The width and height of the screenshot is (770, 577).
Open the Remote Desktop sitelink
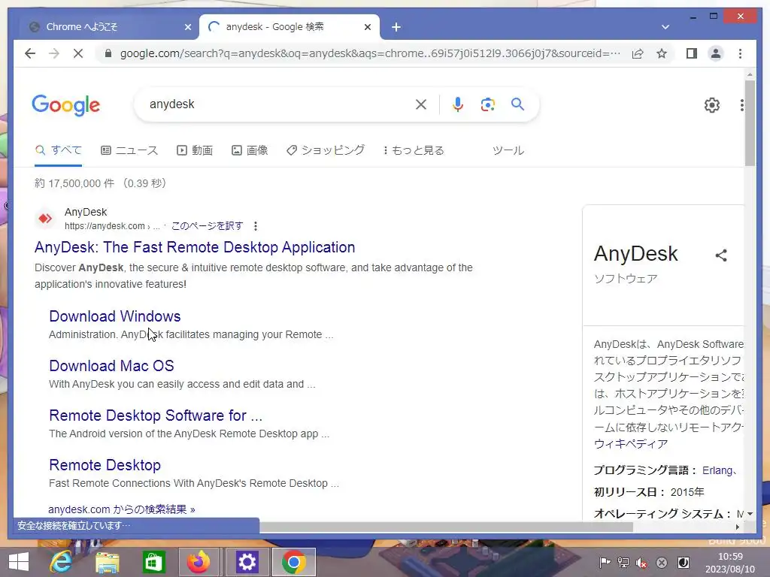105,465
